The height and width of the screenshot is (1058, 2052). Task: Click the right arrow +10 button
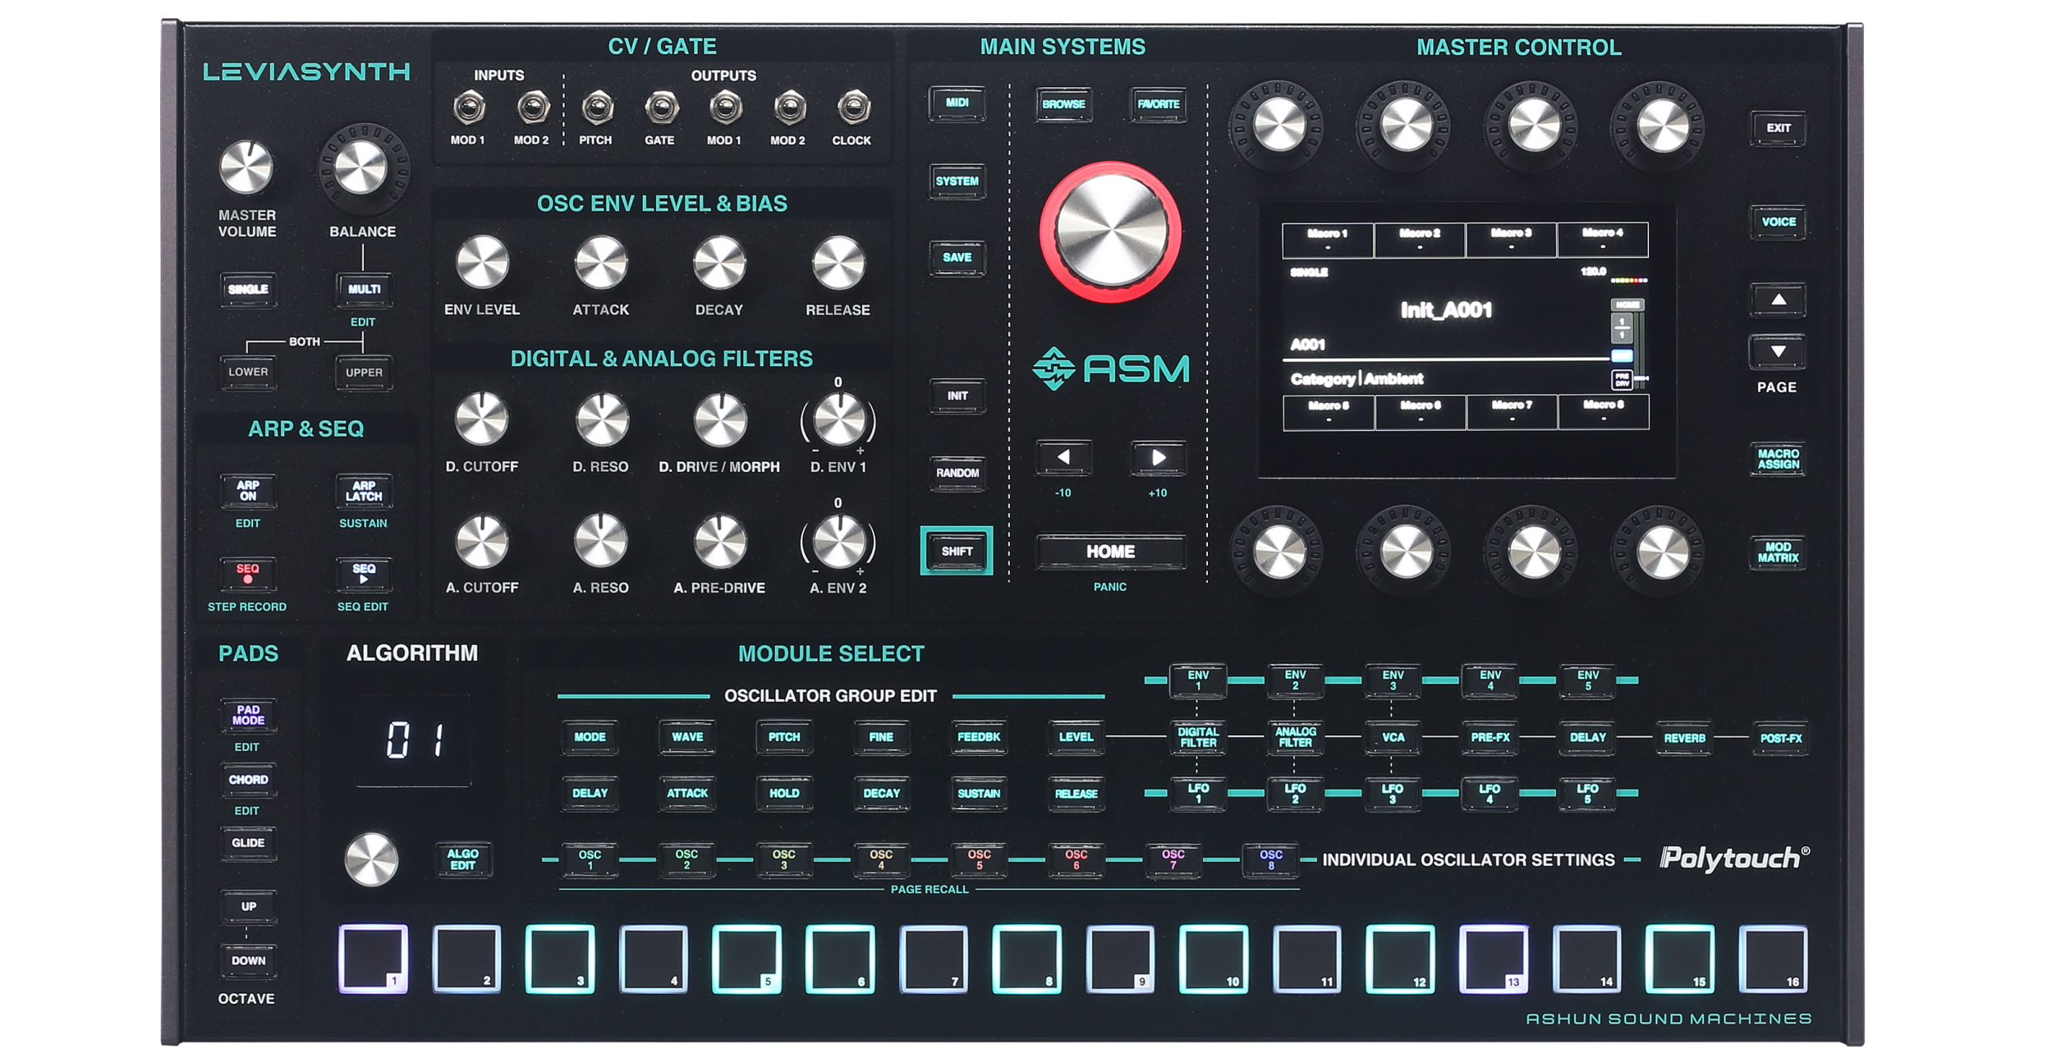(x=1157, y=457)
